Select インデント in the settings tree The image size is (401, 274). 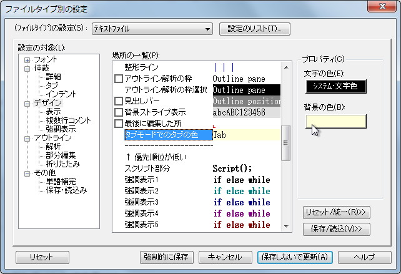[x=61, y=94]
